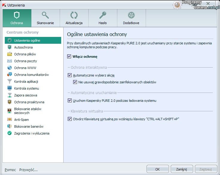220x175 pixels.
Task: Switch to the Skanowanie tab
Action: 45,18
